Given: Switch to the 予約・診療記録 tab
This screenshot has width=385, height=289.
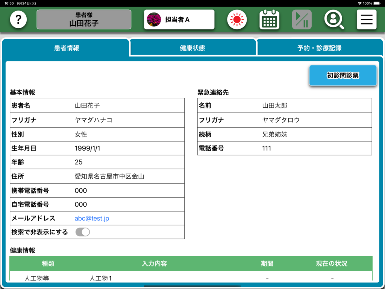Looking at the screenshot, I should coord(319,48).
